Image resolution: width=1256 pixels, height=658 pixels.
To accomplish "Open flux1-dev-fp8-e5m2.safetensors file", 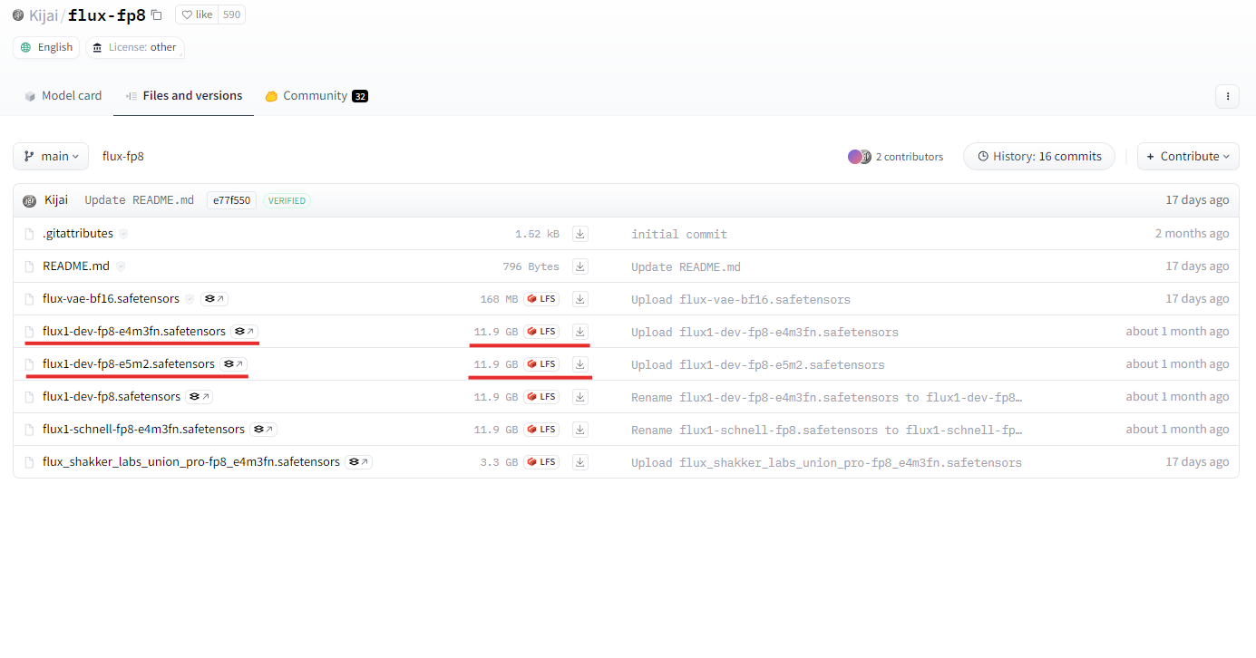I will (129, 364).
